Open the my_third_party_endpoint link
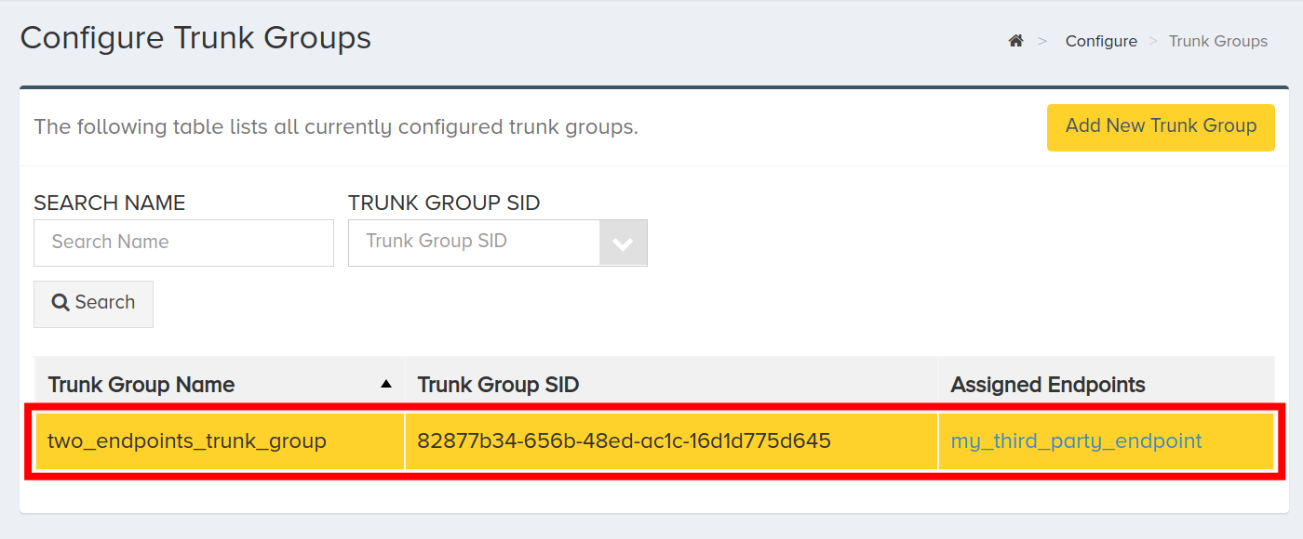This screenshot has height=539, width=1303. [1076, 441]
